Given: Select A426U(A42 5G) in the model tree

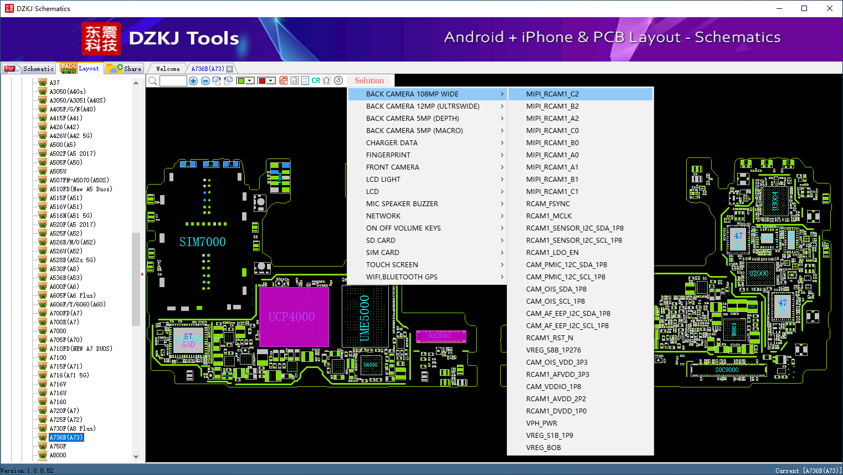Looking at the screenshot, I should (71, 136).
